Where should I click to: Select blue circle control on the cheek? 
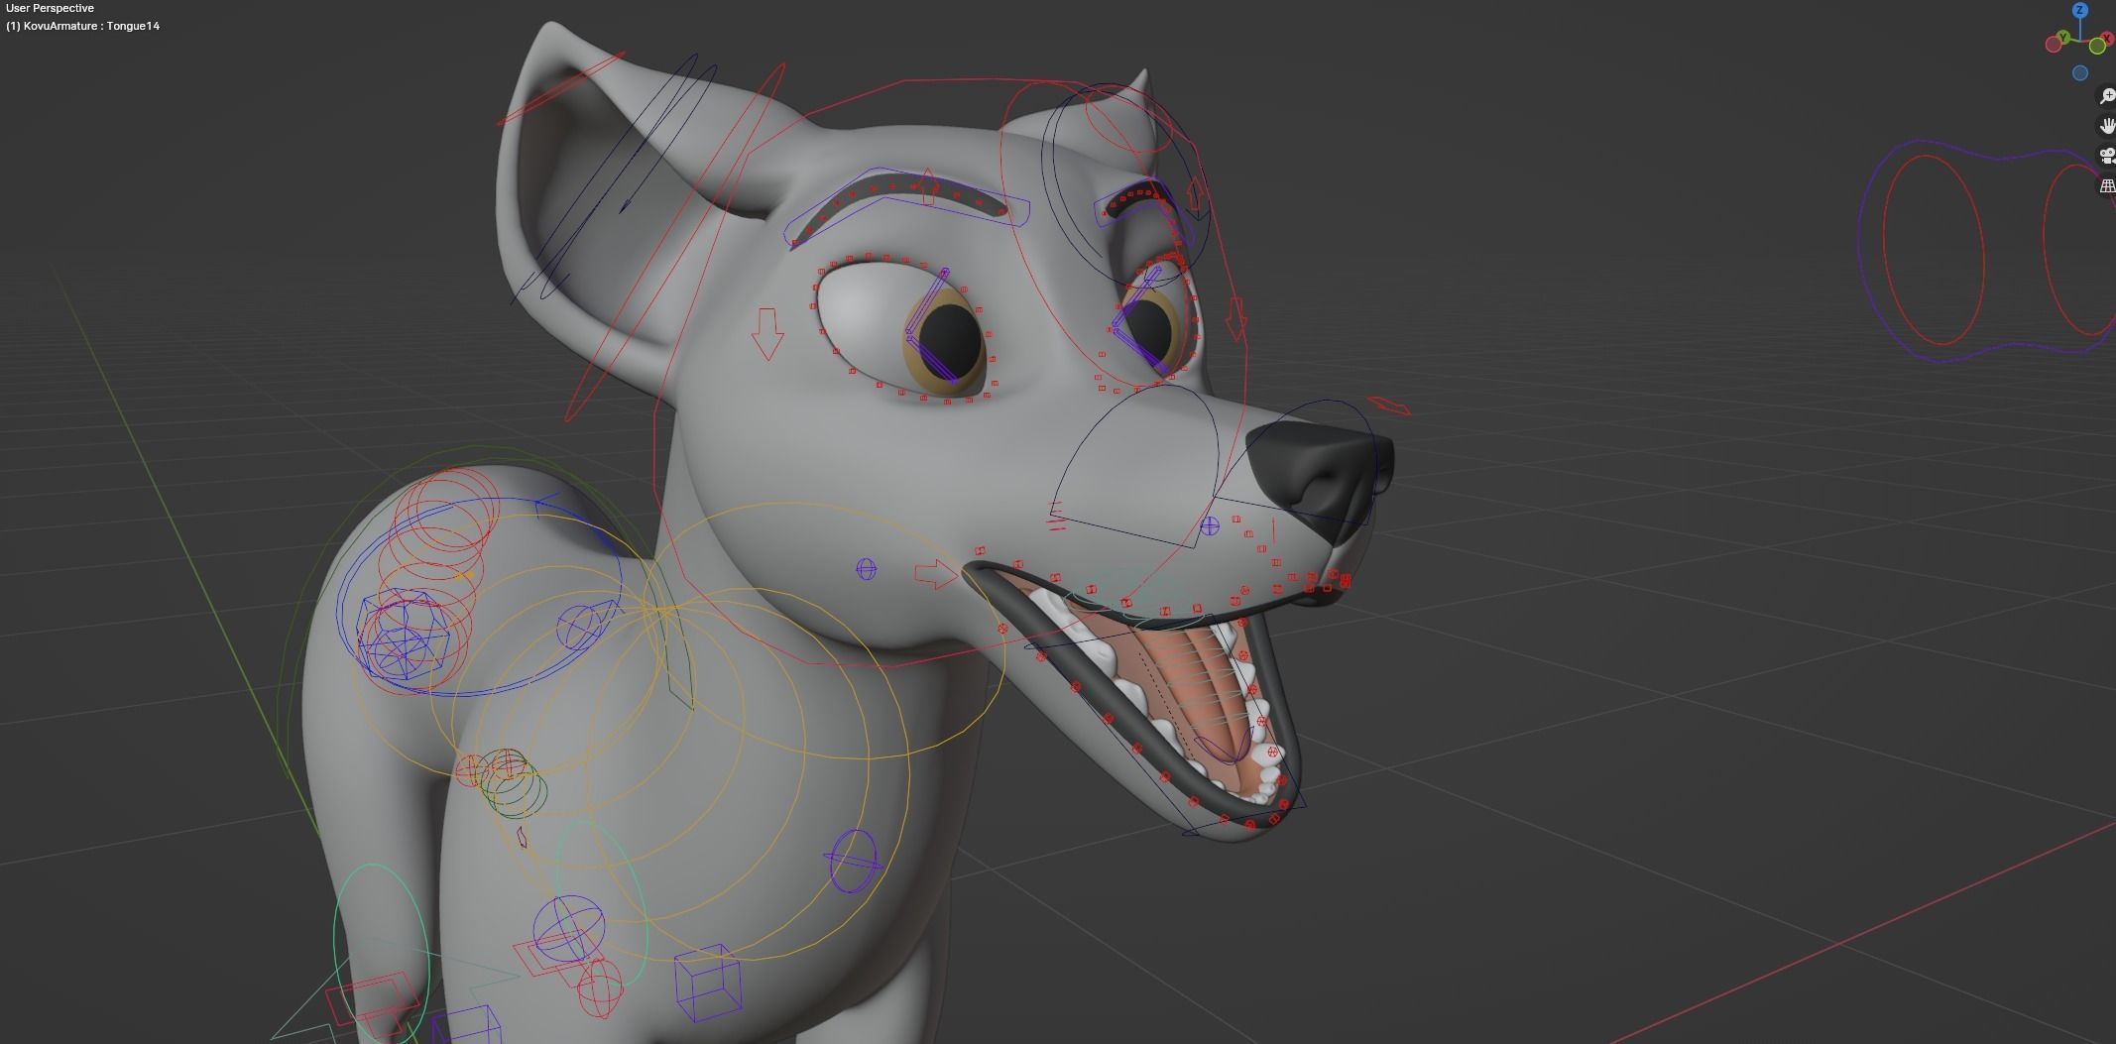pyautogui.click(x=866, y=569)
